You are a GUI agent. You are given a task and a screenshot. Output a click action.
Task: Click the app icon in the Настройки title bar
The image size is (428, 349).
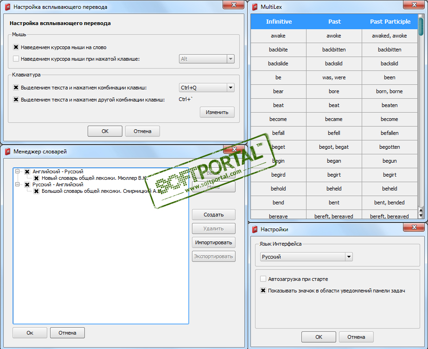point(255,229)
